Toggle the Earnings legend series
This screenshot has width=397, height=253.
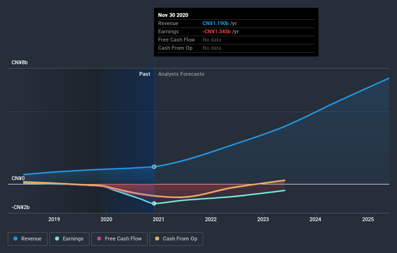click(x=69, y=239)
